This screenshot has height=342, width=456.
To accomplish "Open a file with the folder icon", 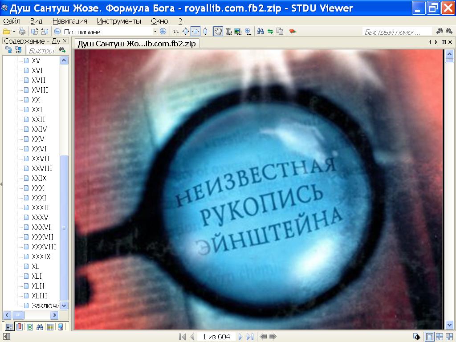I will click(x=6, y=32).
